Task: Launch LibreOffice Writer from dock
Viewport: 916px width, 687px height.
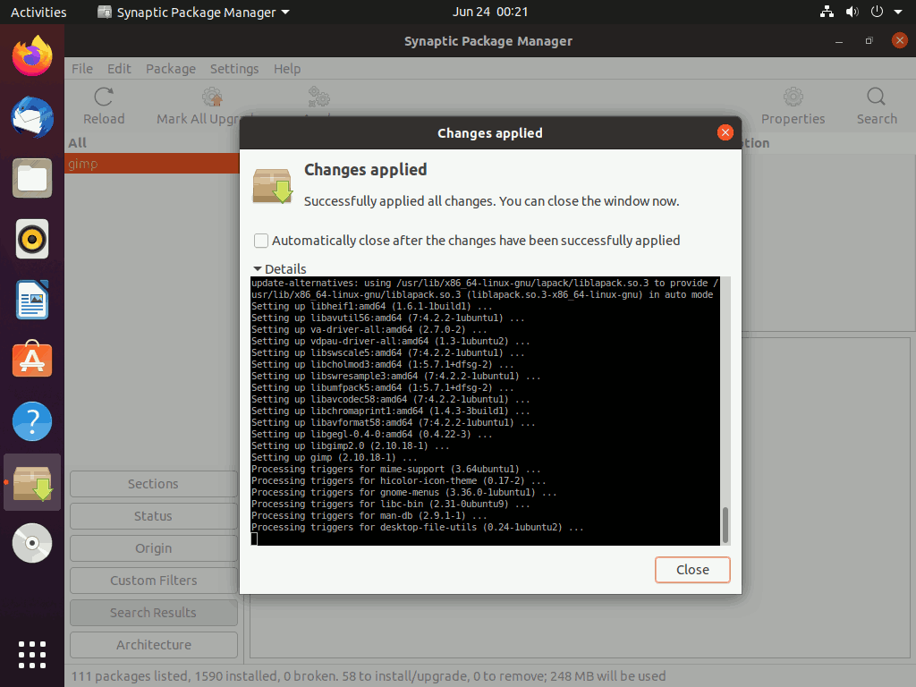Action: tap(32, 300)
